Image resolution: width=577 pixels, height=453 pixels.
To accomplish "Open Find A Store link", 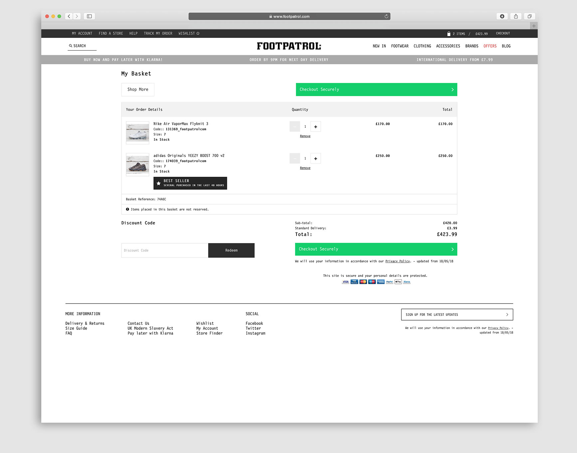I will pos(111,34).
